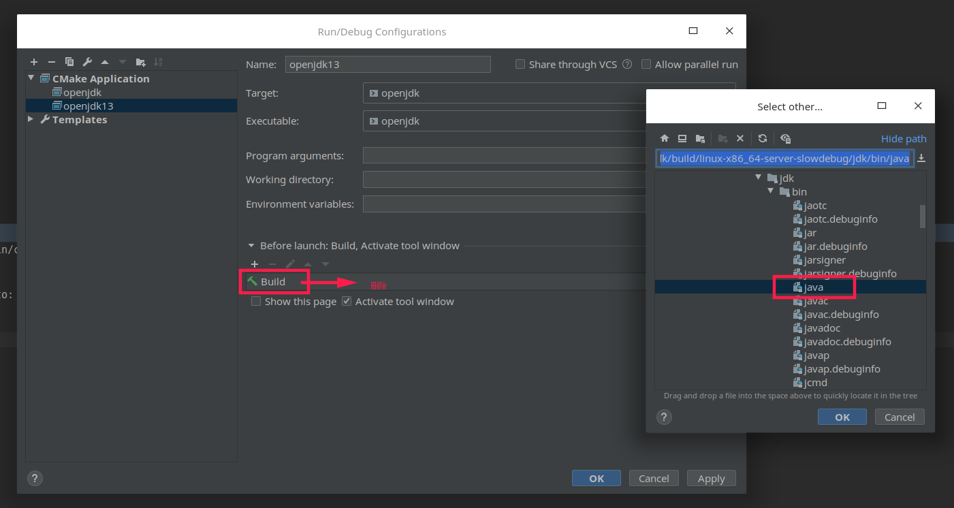This screenshot has width=954, height=508.
Task: Remove the selected run configuration
Action: pos(52,62)
